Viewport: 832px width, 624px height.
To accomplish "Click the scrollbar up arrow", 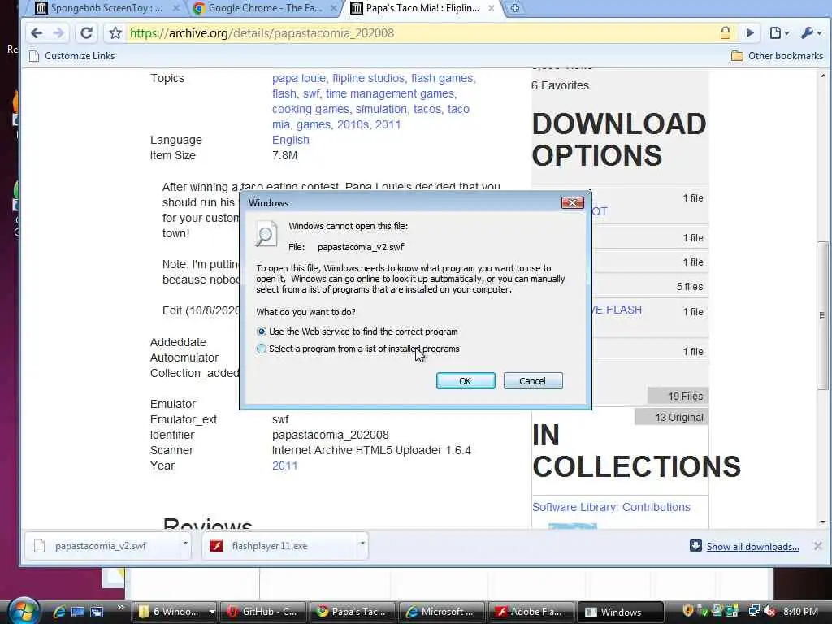I will pyautogui.click(x=822, y=76).
